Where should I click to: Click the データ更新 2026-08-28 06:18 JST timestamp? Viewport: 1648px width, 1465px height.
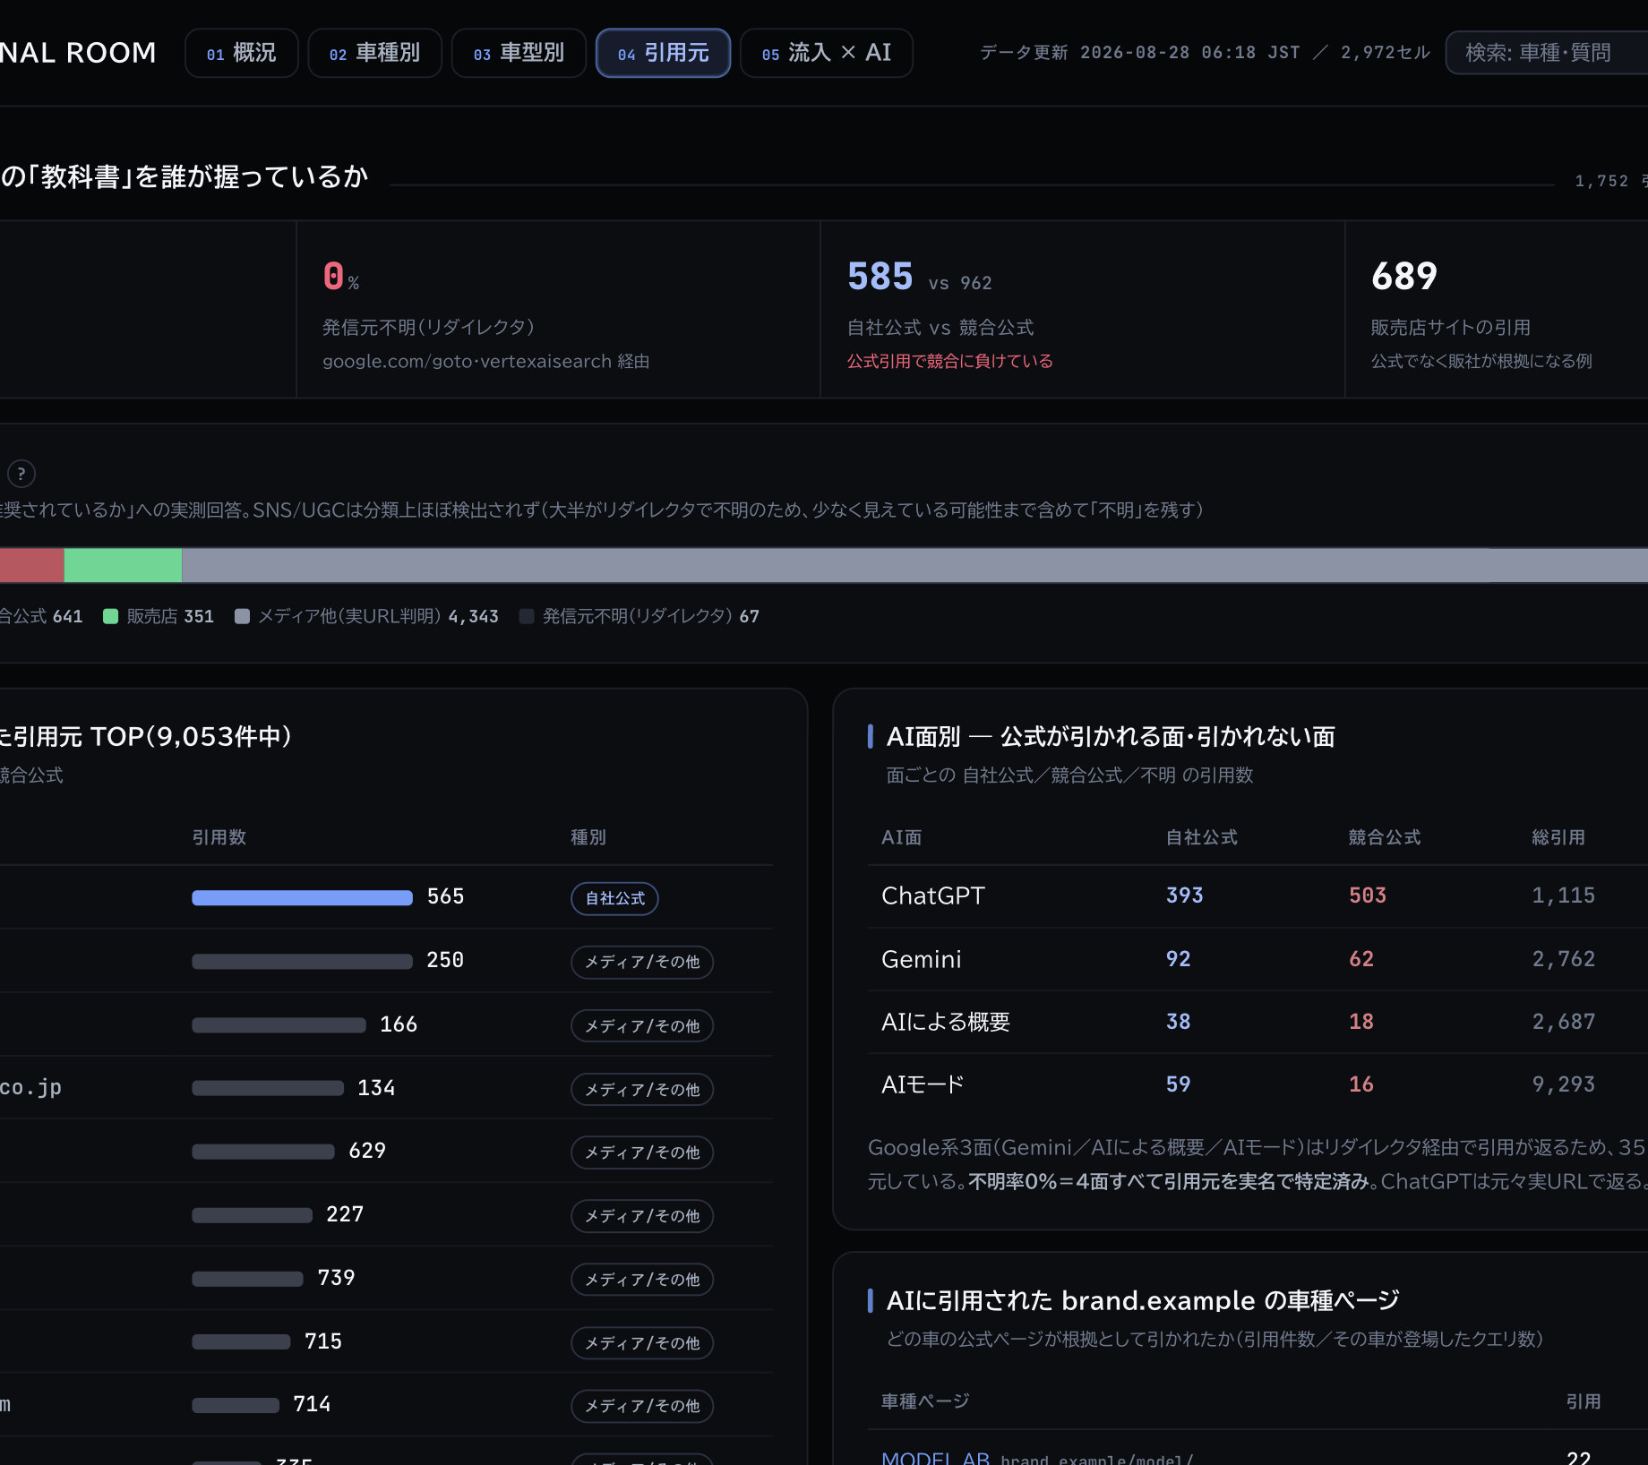1139,53
